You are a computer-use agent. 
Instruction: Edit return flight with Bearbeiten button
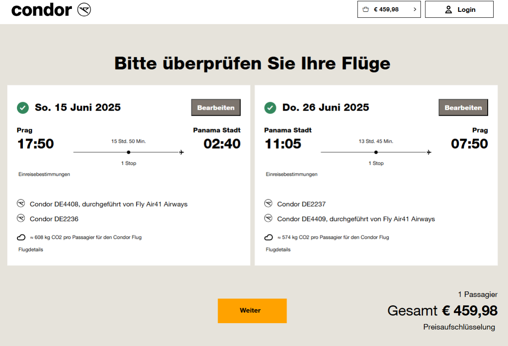coord(463,108)
